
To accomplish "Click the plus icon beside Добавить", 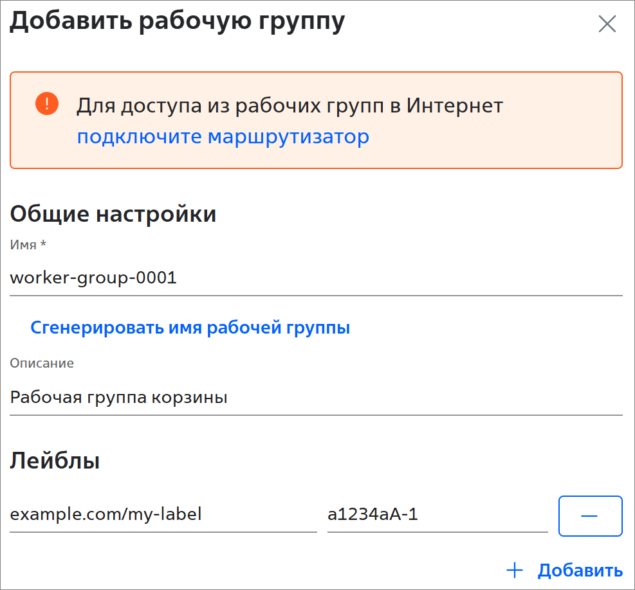I will (514, 570).
